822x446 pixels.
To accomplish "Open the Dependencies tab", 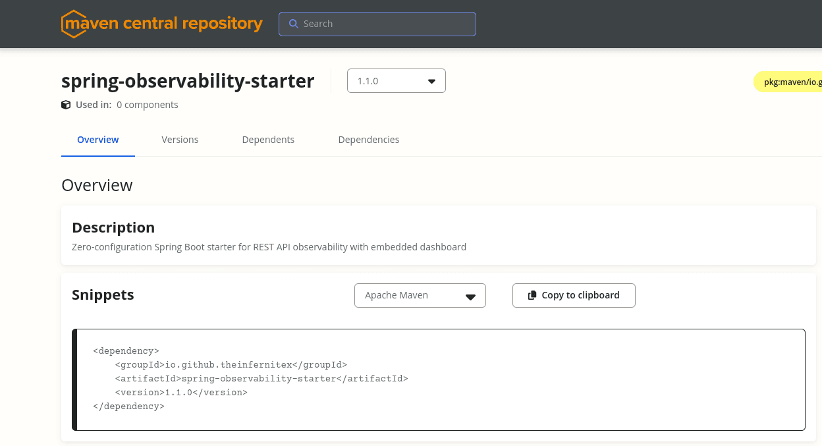I will 369,140.
